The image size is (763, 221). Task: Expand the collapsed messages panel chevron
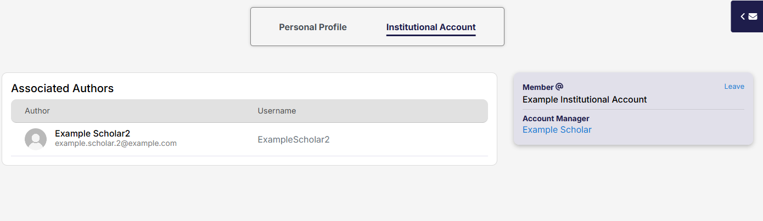point(743,16)
